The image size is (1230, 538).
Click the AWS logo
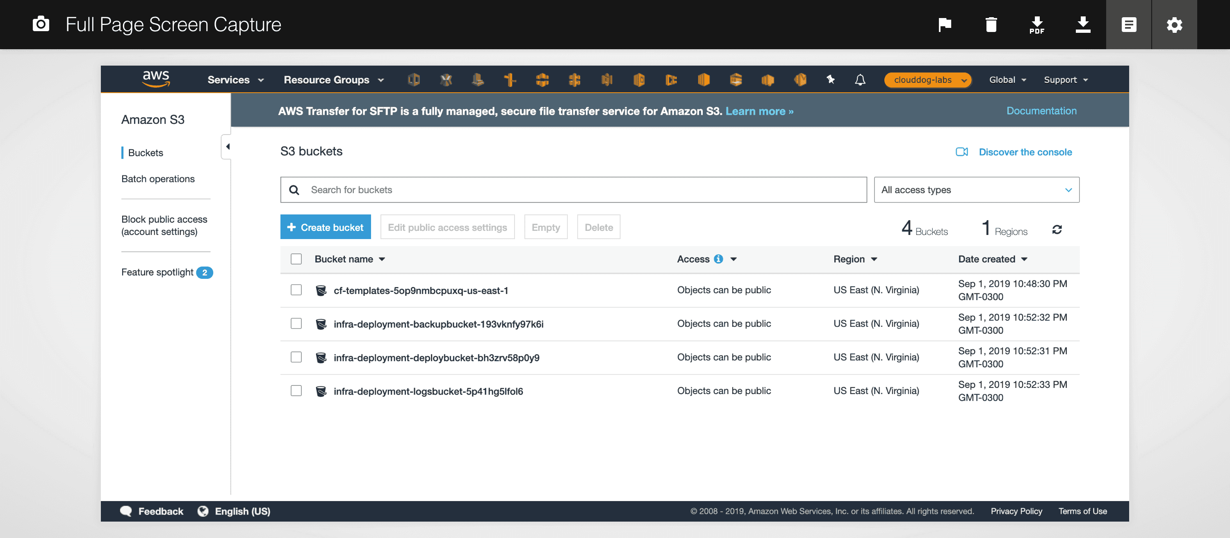click(x=156, y=79)
